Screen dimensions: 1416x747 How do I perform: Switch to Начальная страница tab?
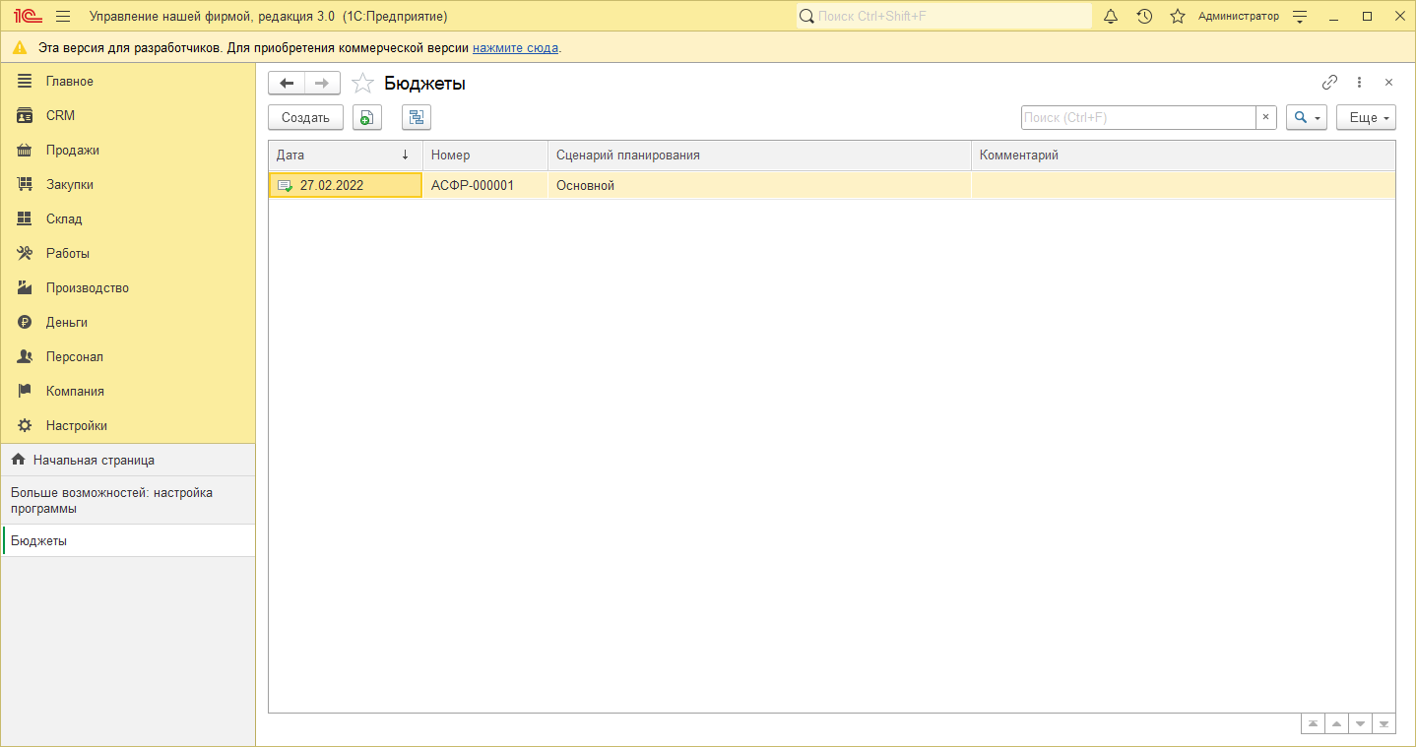coord(94,460)
